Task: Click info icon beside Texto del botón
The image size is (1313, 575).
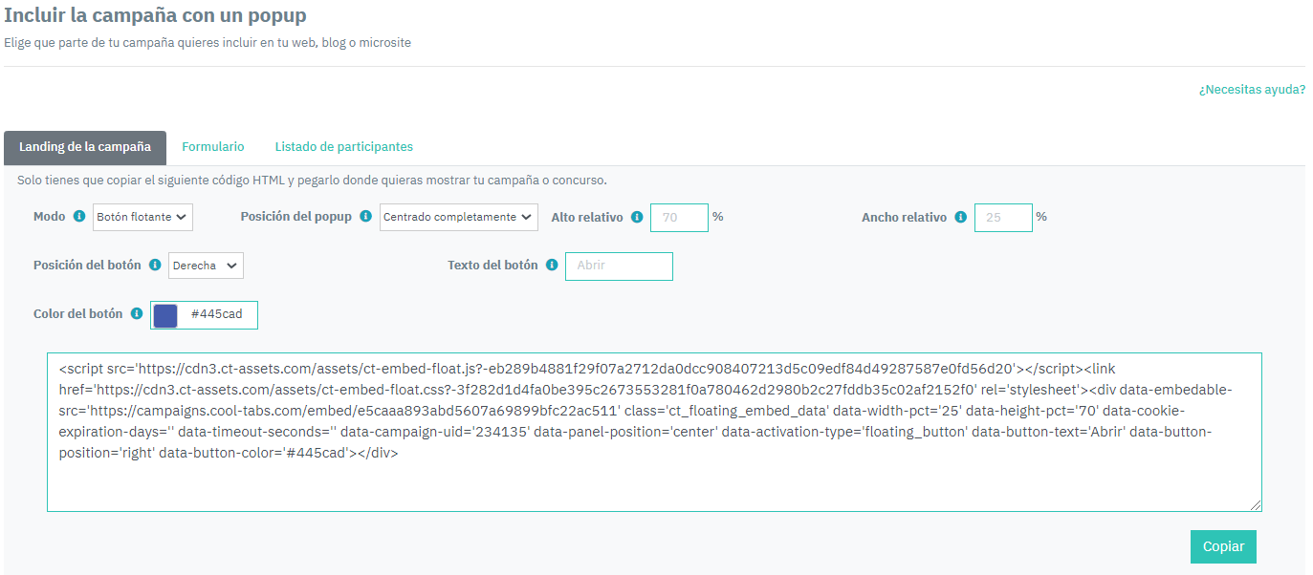Action: 552,266
